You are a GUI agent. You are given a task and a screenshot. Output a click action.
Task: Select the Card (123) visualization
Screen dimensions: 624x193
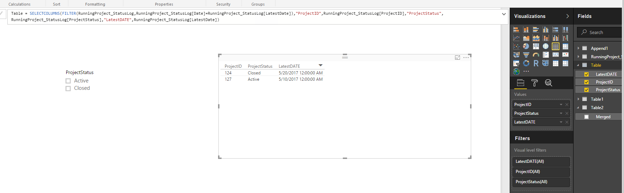[556, 55]
